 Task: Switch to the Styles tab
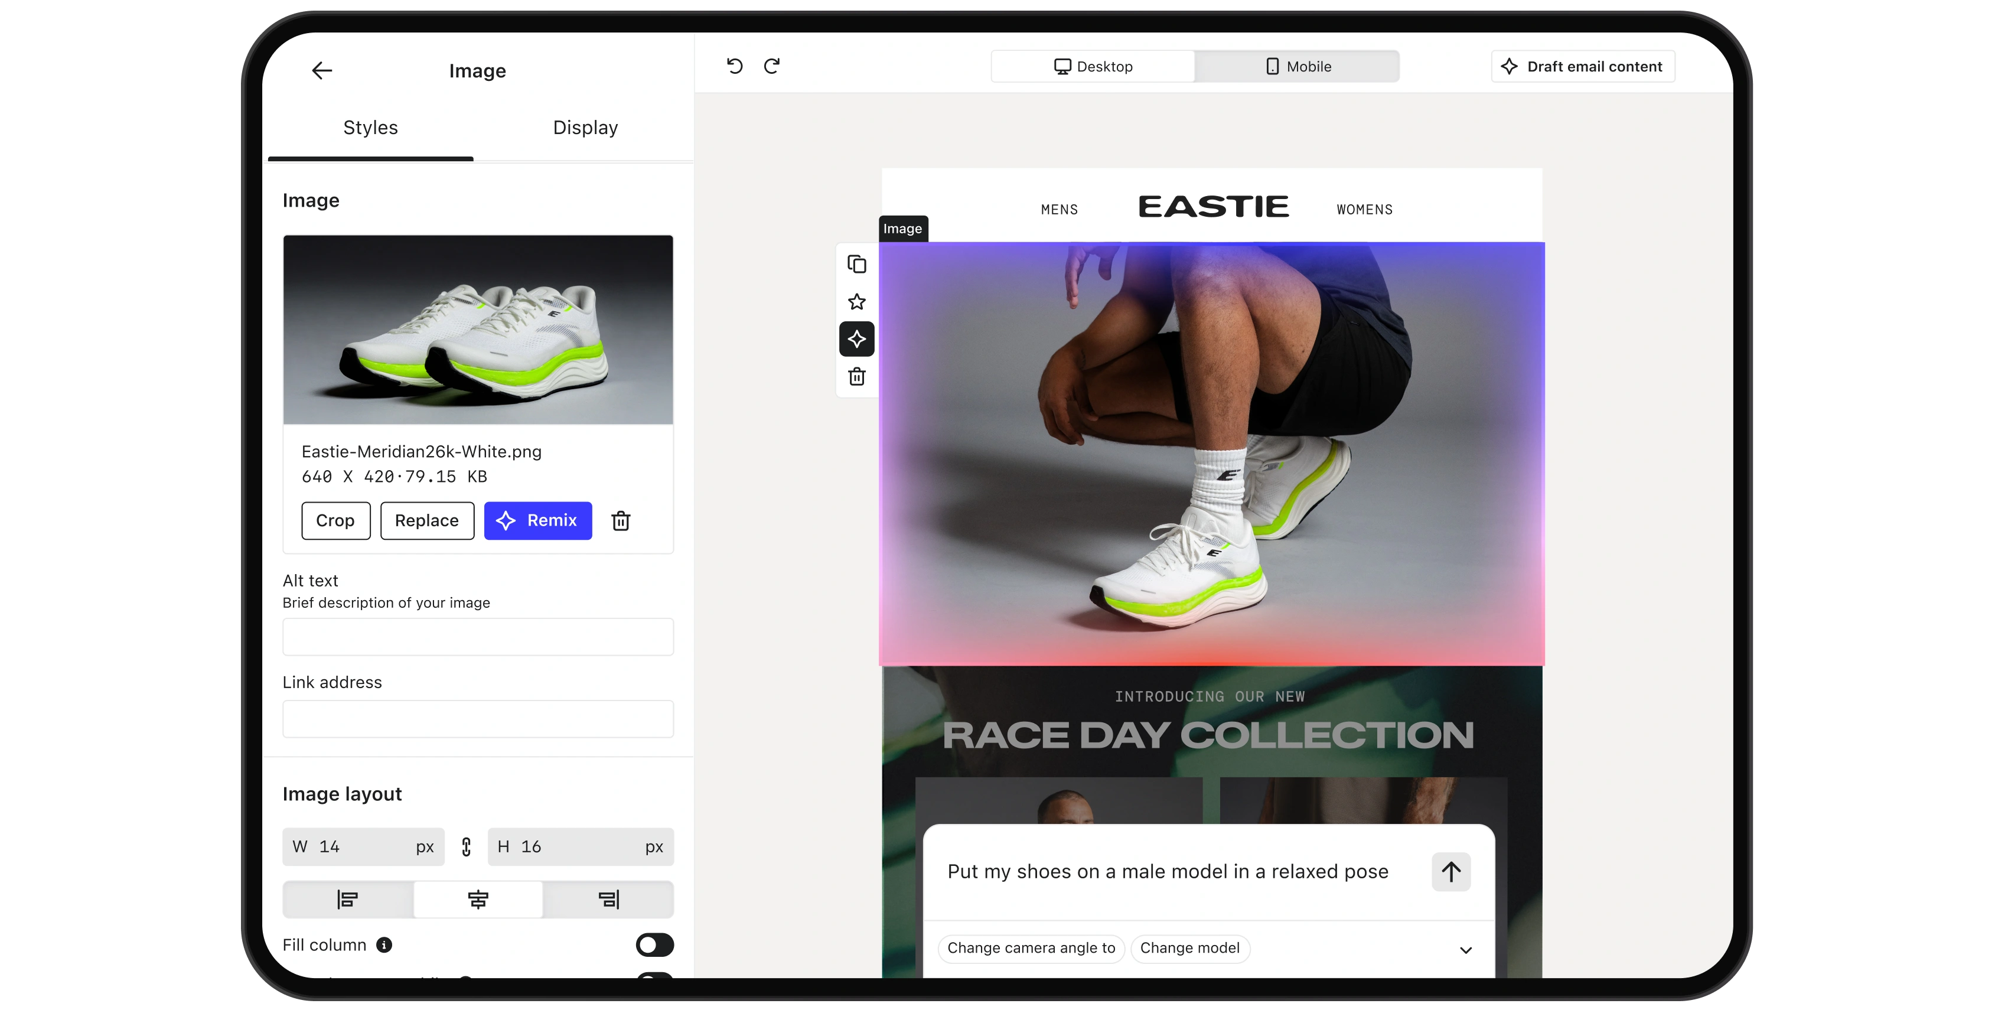click(370, 128)
